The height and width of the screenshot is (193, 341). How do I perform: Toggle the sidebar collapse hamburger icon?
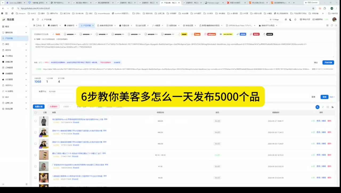pos(33,19)
